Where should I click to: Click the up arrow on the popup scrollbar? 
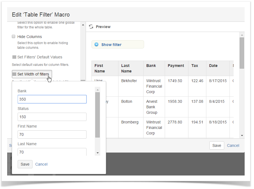point(98,89)
